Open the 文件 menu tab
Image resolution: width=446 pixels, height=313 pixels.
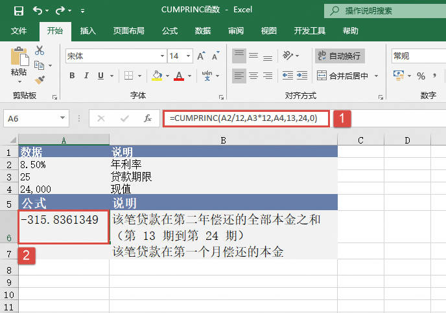tap(19, 31)
